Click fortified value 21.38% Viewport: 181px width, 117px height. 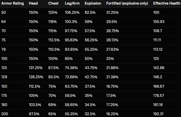[x=111, y=77]
